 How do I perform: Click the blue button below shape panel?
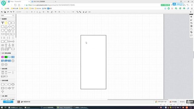[x=8, y=102]
